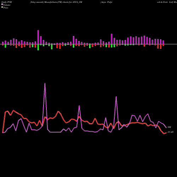Viewport: 177px width, 177px height.
Task: Click the 'ech & Ferti Ltd)' header text
Action: (165, 2)
